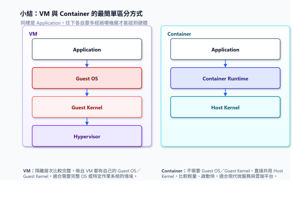The width and height of the screenshot is (293, 202).
Task: Click the Container Application box
Action: coord(225,49)
